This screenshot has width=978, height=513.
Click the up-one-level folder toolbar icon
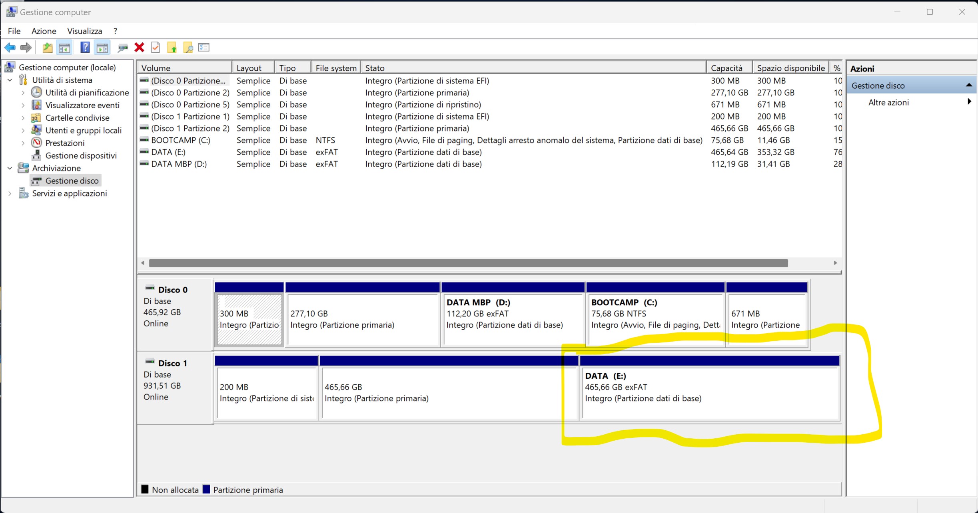coord(48,48)
